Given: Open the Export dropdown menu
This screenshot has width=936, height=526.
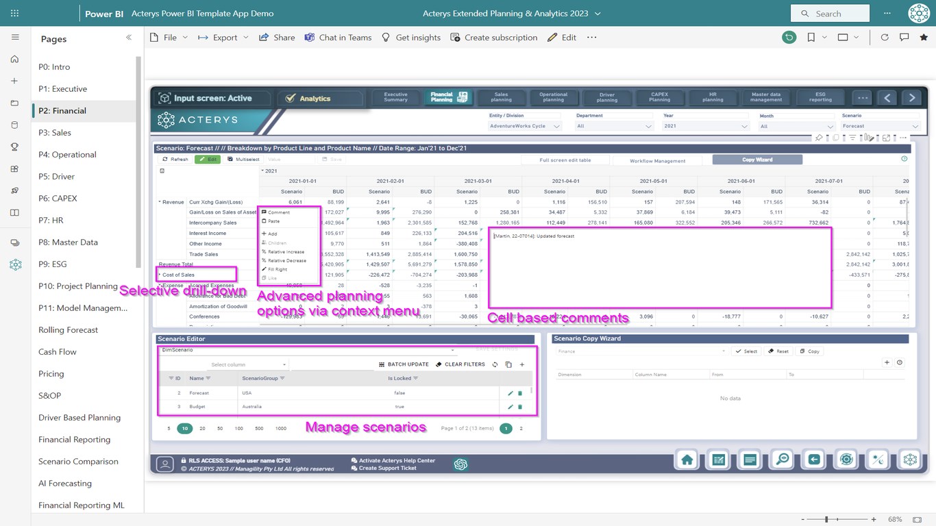Looking at the screenshot, I should (223, 38).
